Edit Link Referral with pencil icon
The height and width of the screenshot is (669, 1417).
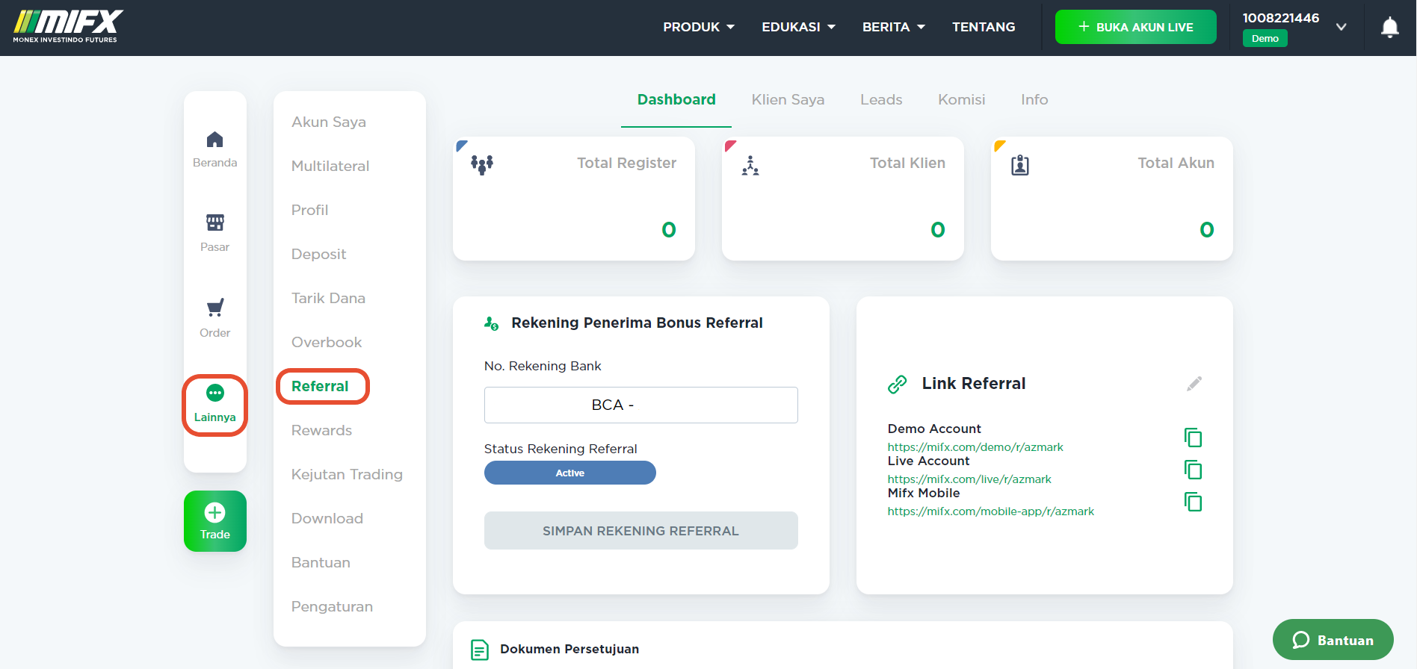tap(1194, 384)
